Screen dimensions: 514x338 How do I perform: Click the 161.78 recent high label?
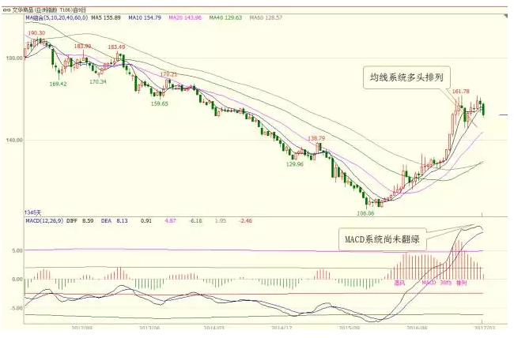click(461, 91)
